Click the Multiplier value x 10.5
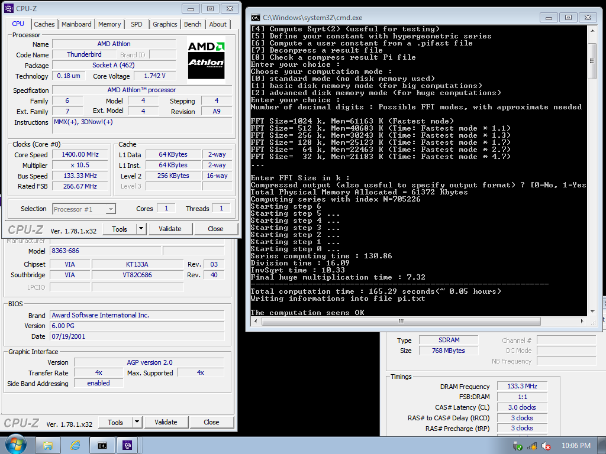This screenshot has width=606, height=454. click(x=80, y=166)
